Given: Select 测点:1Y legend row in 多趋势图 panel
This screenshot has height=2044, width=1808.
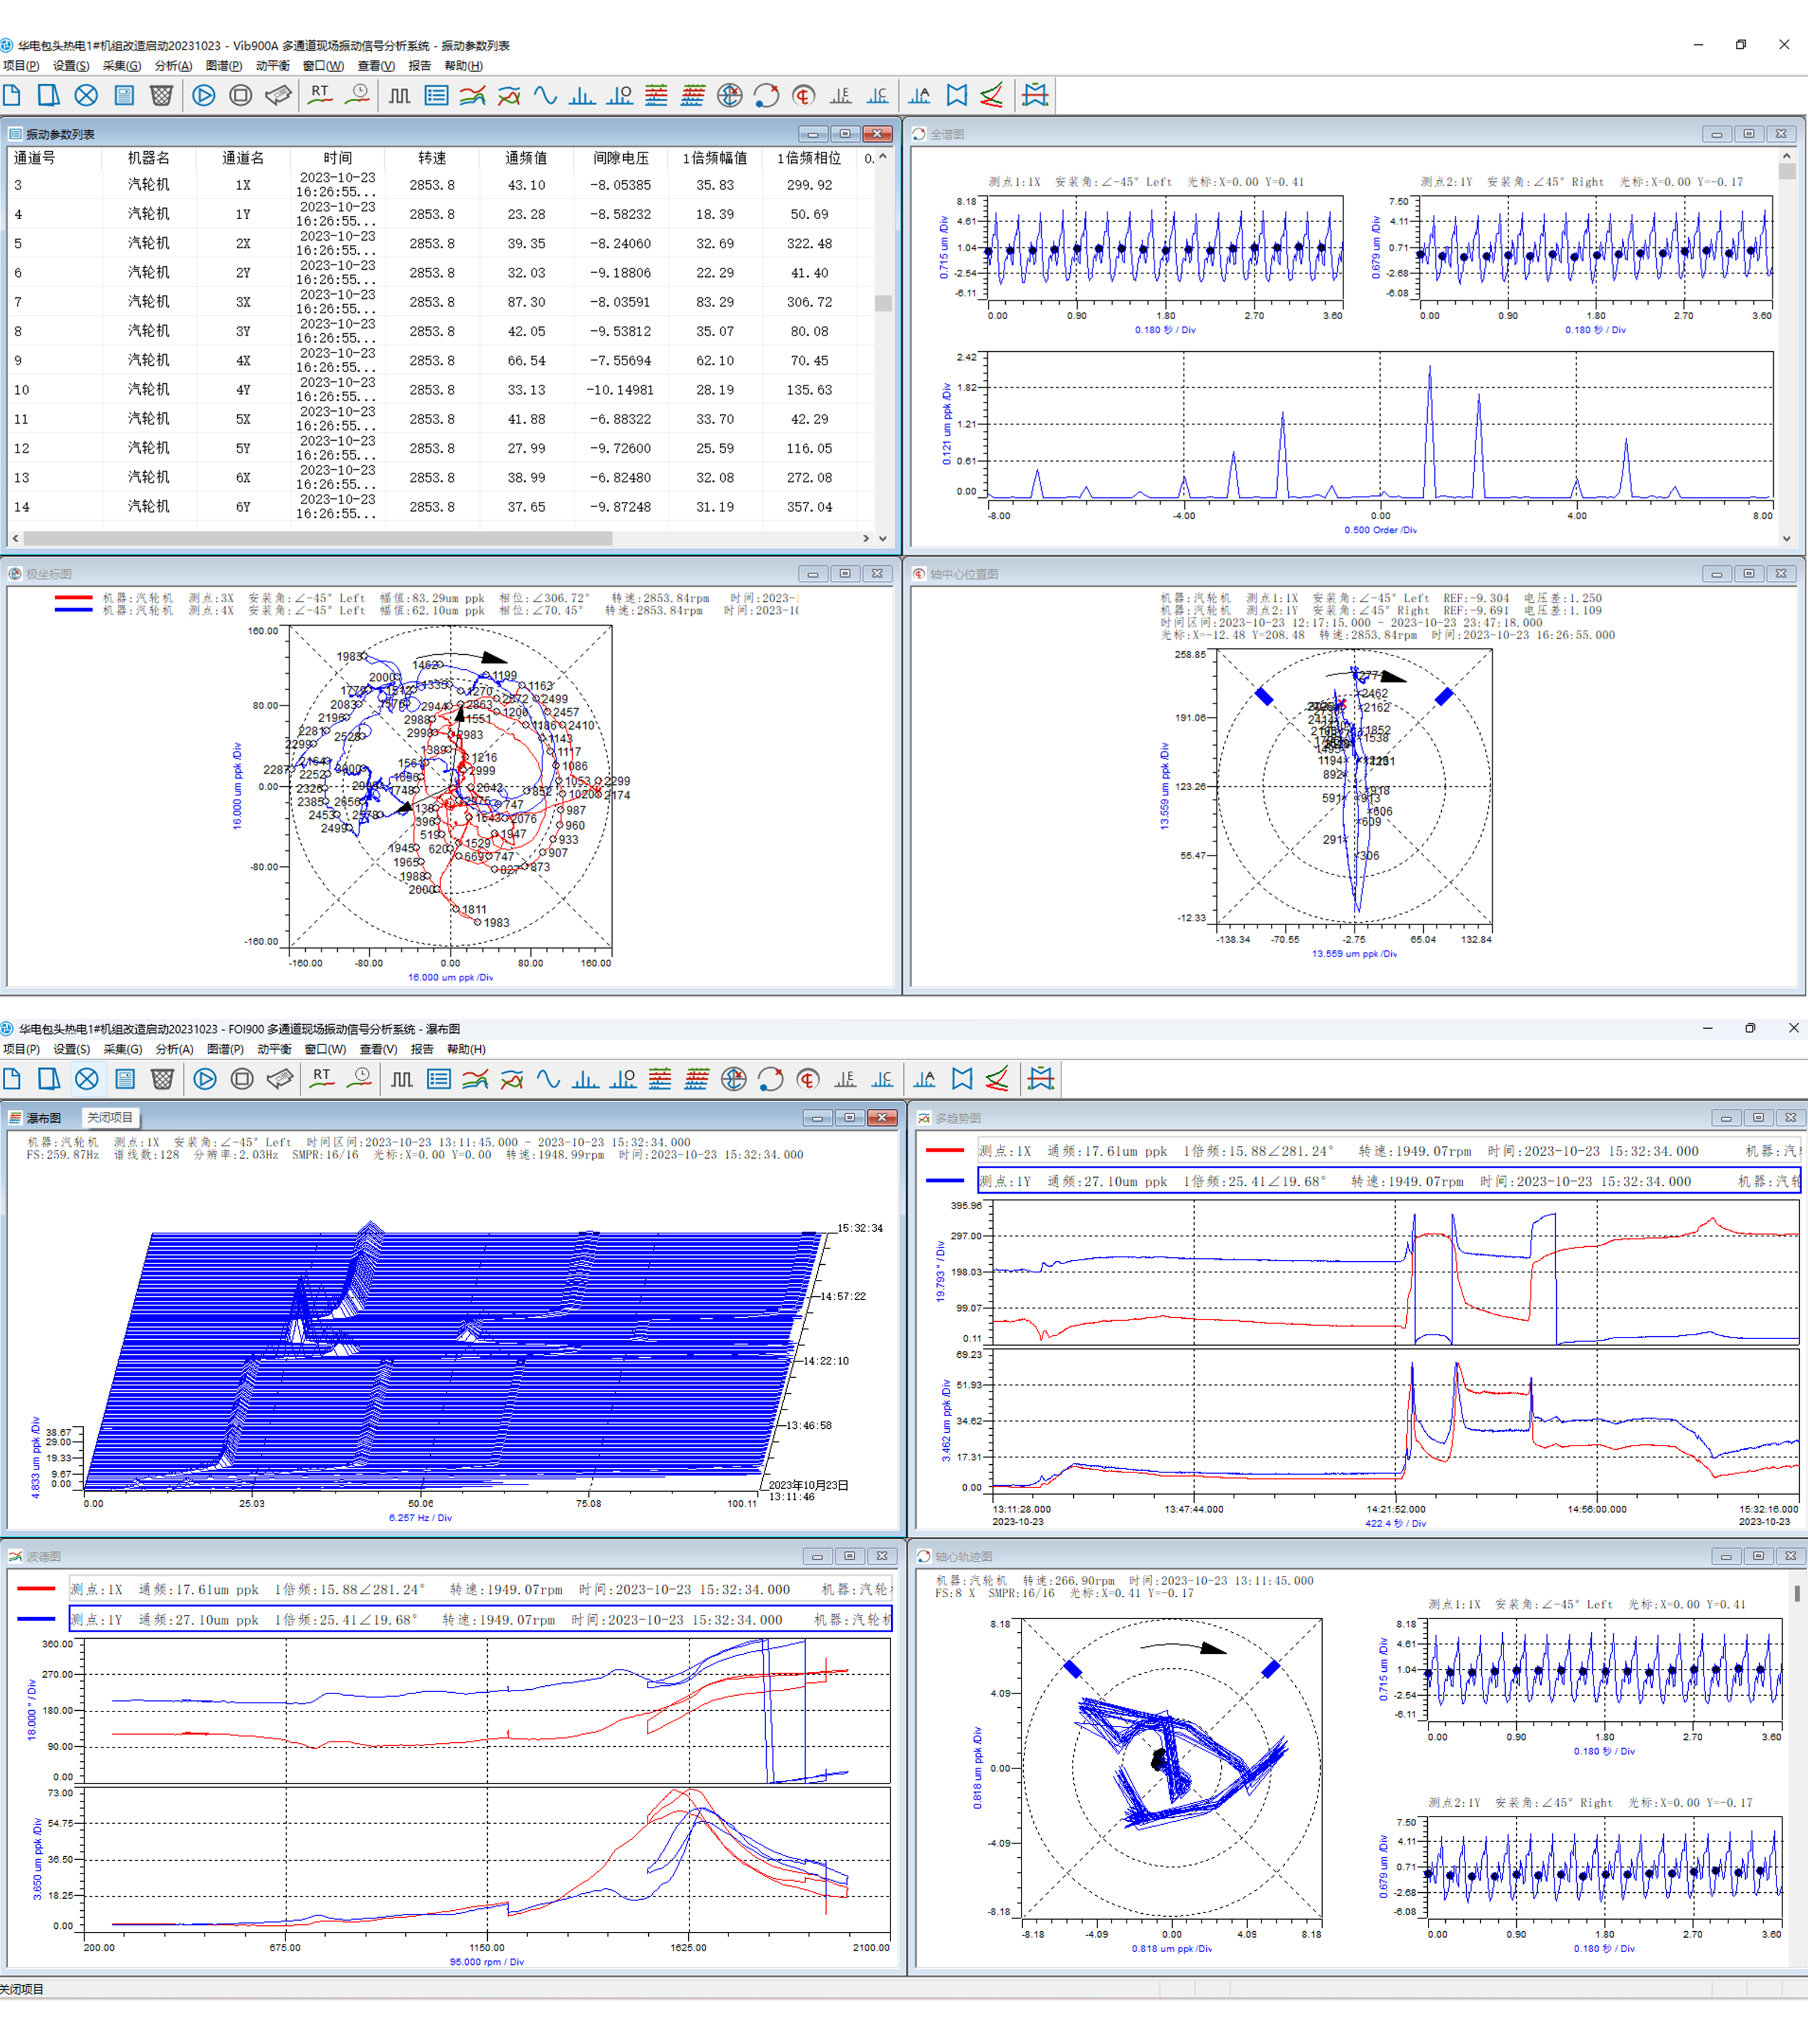Looking at the screenshot, I should point(1389,1181).
